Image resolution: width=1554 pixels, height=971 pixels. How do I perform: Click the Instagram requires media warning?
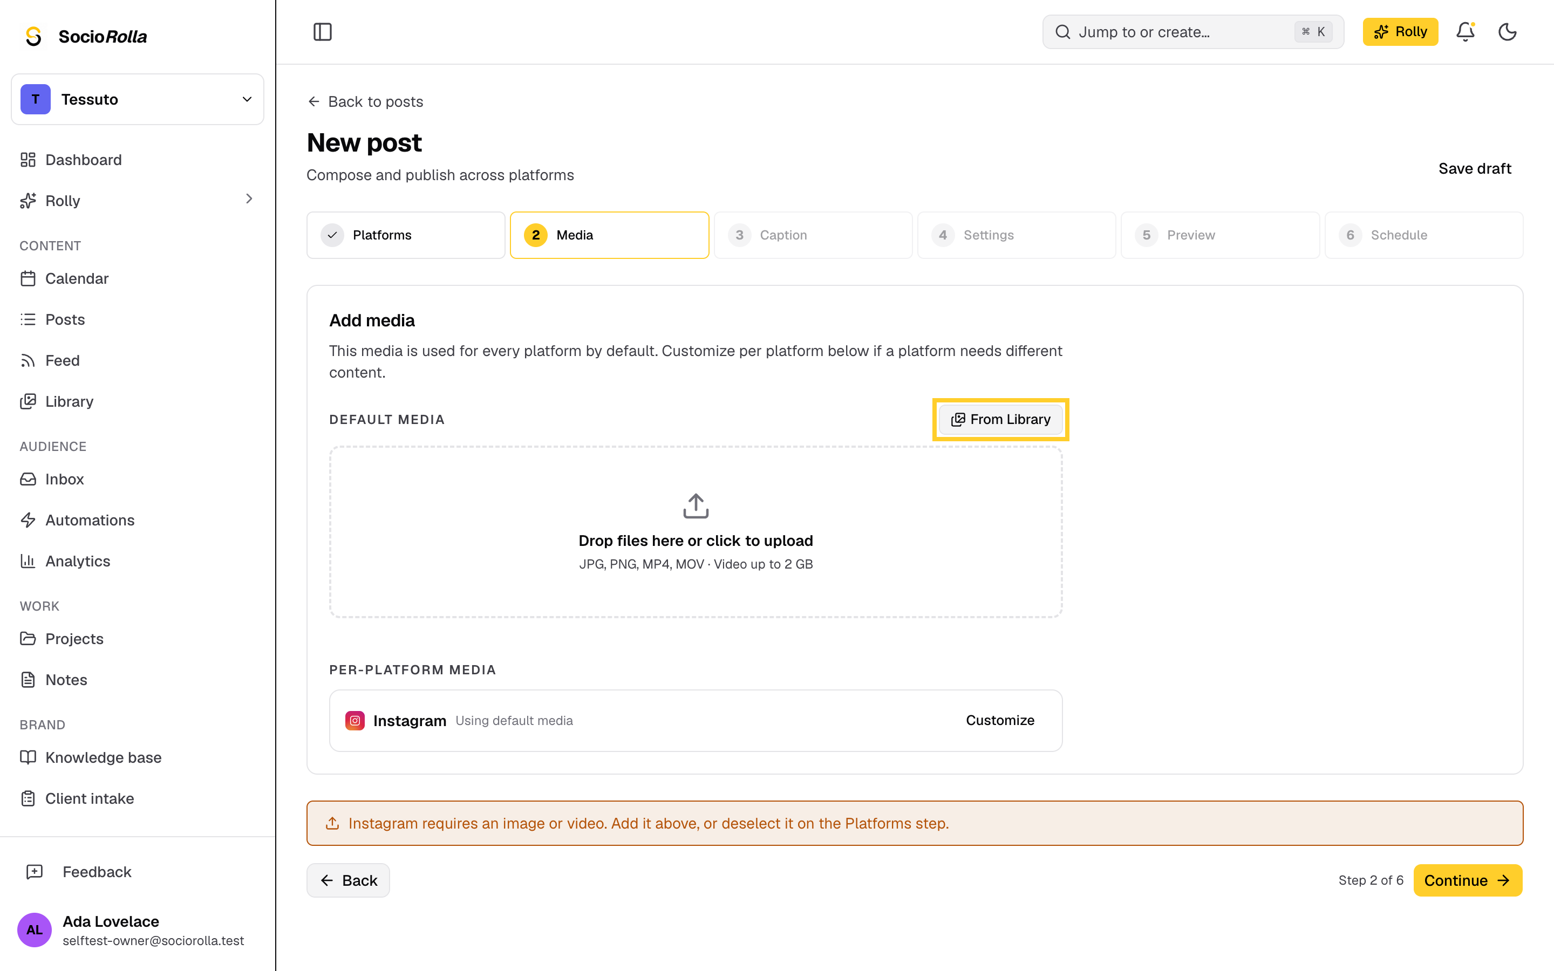[x=915, y=823]
